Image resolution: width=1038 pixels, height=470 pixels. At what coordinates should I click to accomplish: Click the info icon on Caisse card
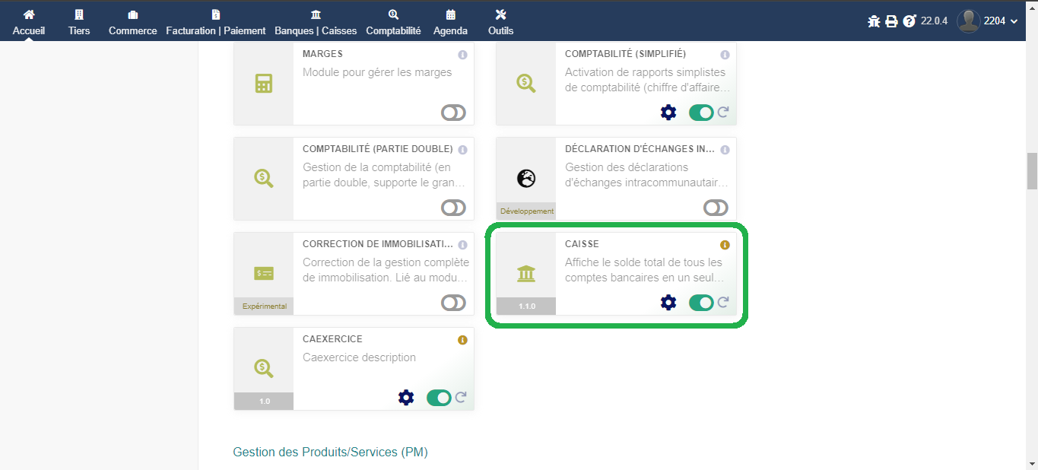725,245
